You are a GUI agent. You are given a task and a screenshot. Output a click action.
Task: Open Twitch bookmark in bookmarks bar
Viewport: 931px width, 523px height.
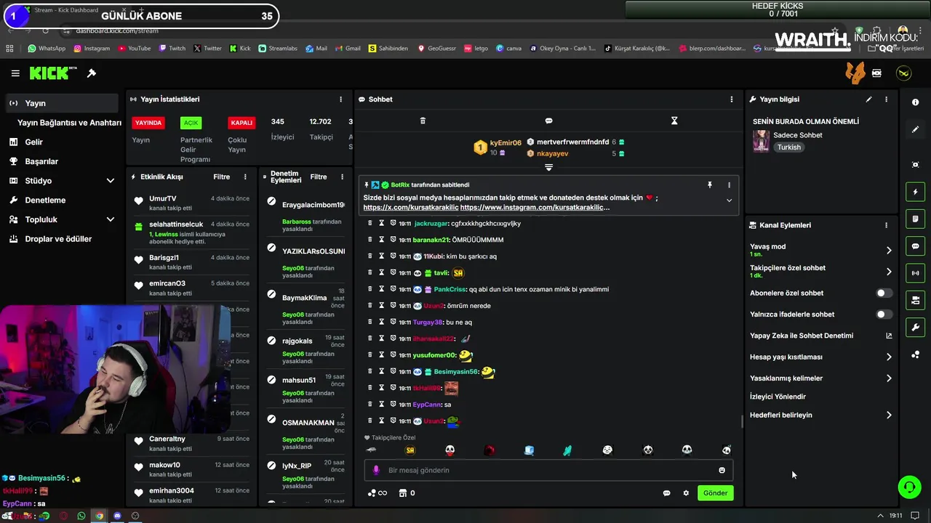[172, 49]
